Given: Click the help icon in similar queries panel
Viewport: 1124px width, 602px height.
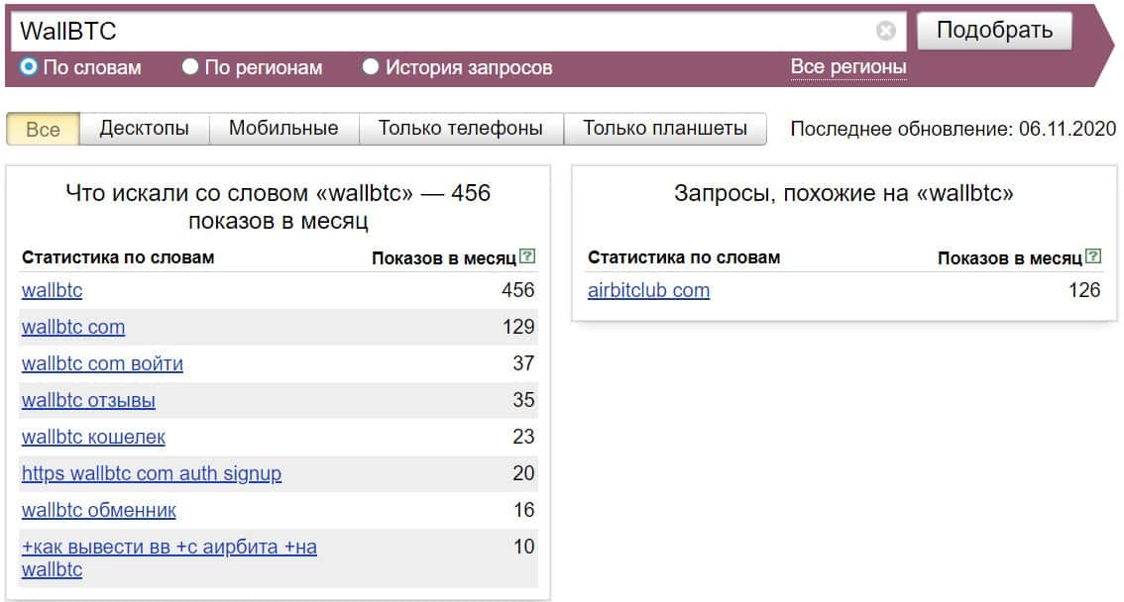Looking at the screenshot, I should [x=1093, y=257].
